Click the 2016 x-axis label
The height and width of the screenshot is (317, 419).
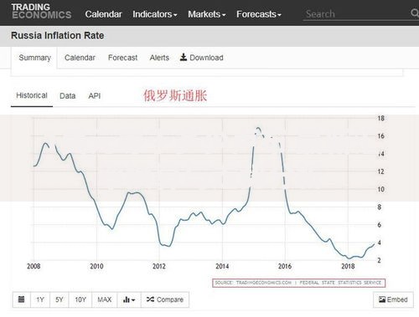click(x=285, y=266)
